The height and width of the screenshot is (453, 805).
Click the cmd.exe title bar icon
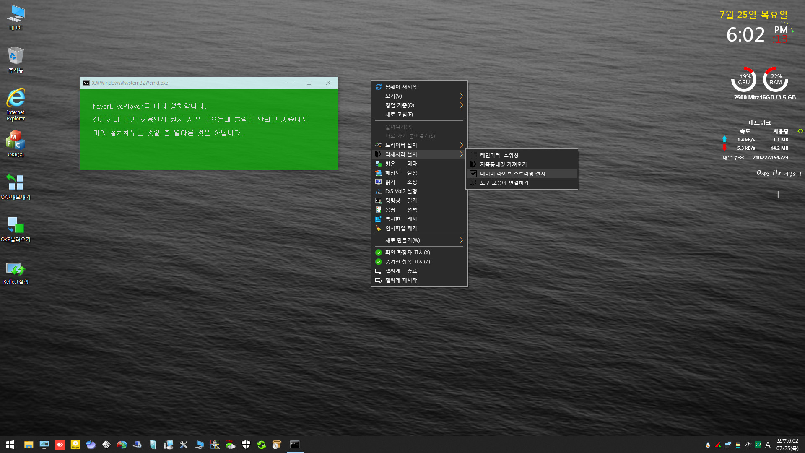click(86, 83)
